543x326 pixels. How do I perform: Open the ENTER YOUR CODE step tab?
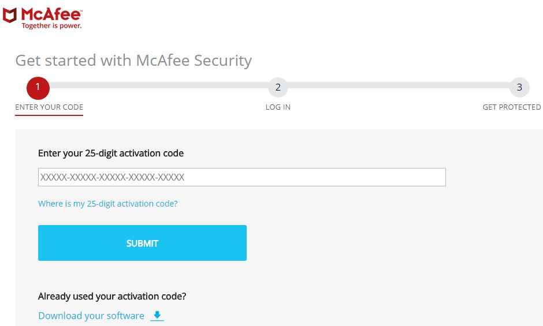[49, 107]
